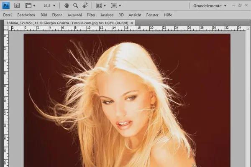Select the Fotolia_3792651_XL document tab
This screenshot has height=167, width=251.
tap(67, 23)
